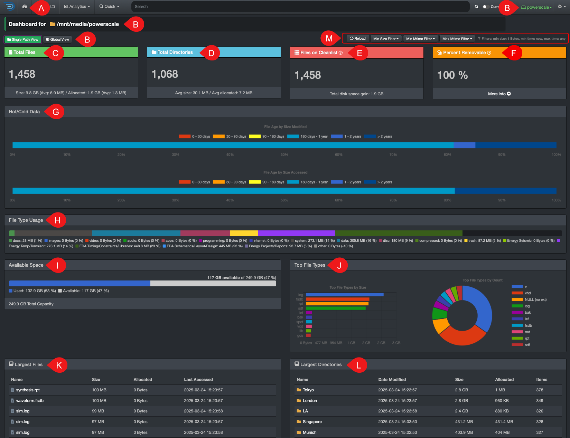
Task: Click the help icon next to Files on Cleanlist
Action: pos(340,53)
